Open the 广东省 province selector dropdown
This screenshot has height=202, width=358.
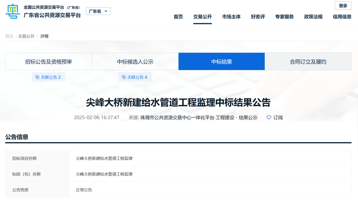(x=98, y=11)
